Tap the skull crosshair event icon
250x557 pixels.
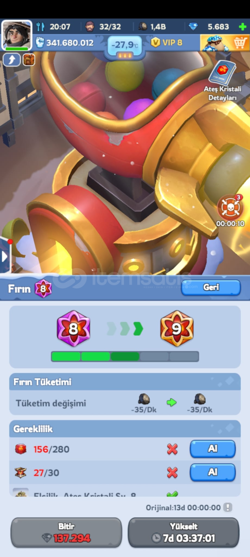(x=230, y=207)
